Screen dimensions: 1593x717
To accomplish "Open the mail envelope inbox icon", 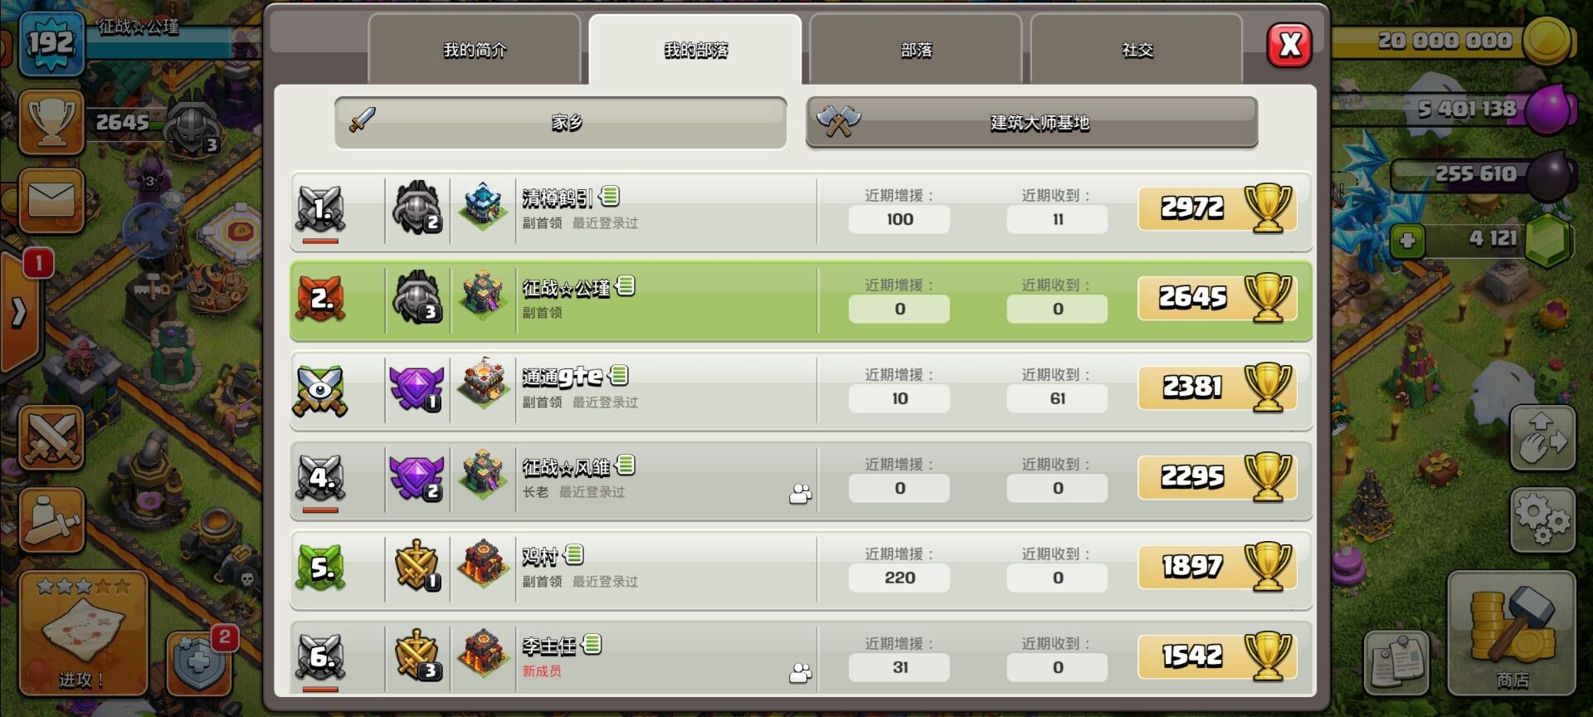I will point(51,201).
